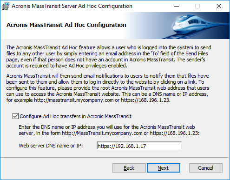Click the separator line above the buttons

(x=114, y=158)
